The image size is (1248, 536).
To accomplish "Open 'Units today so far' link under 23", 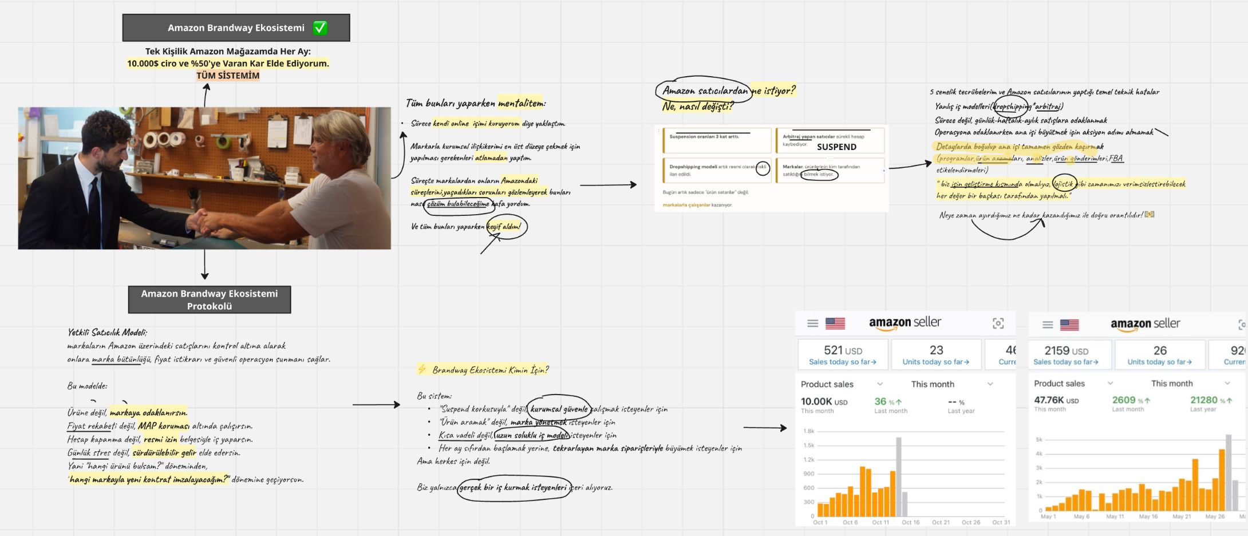I will coord(935,362).
